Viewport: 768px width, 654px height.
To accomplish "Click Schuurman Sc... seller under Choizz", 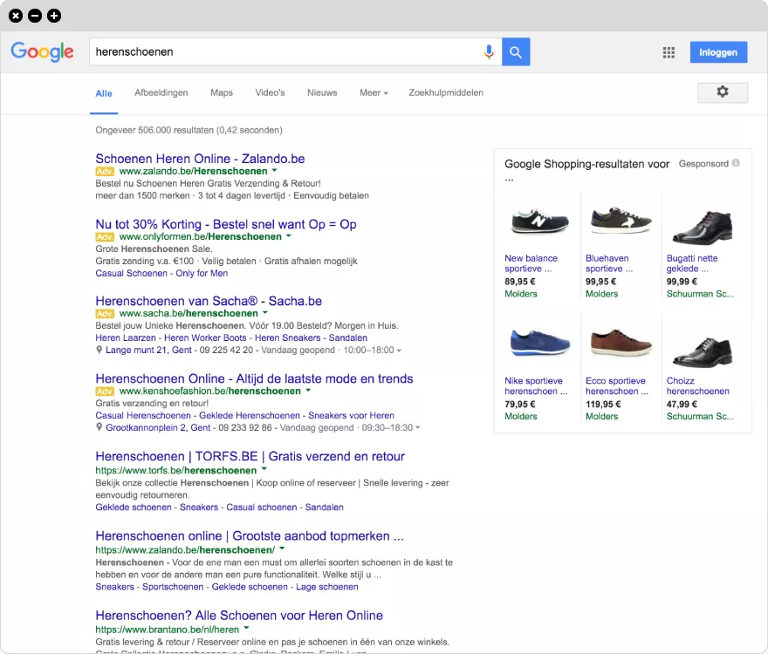I will point(700,416).
